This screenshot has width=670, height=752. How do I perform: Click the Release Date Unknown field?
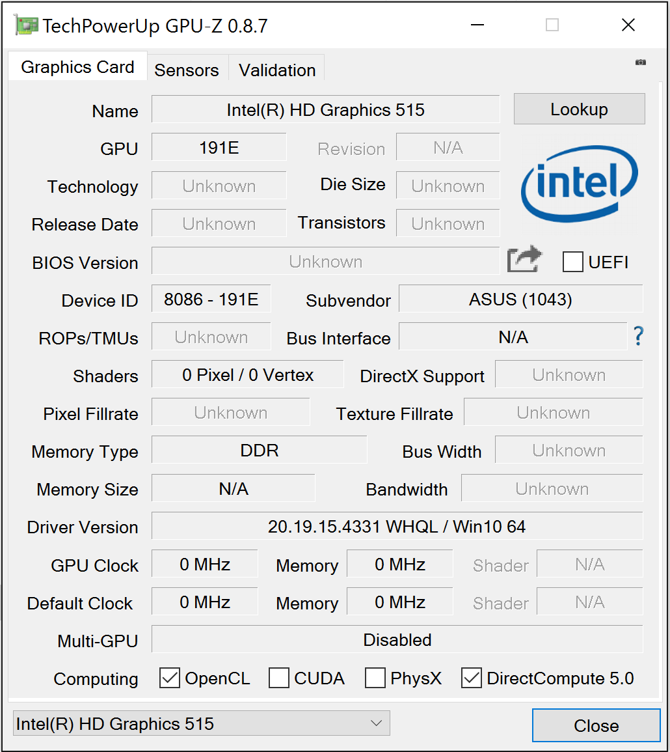219,223
